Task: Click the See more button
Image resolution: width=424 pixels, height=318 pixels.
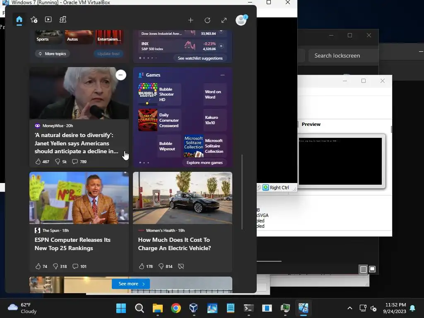Action: (x=131, y=284)
